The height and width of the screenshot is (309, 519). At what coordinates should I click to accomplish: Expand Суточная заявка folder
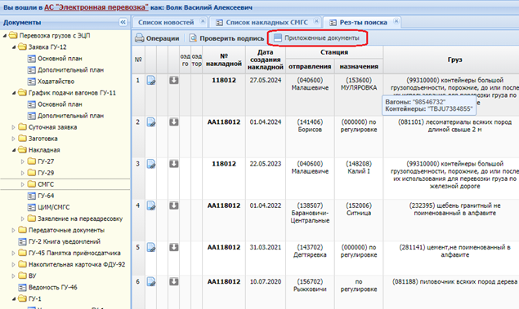14,127
